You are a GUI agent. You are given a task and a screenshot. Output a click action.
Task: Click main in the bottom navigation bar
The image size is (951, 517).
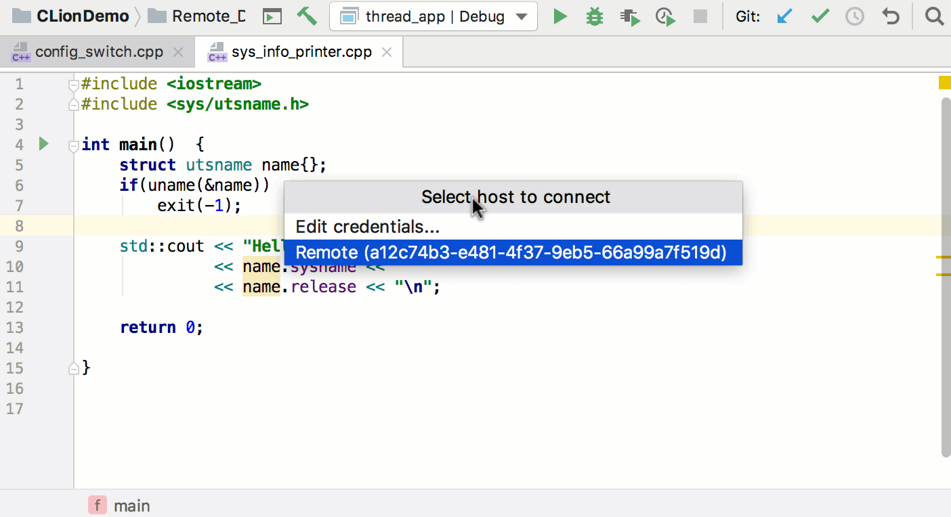click(x=133, y=505)
